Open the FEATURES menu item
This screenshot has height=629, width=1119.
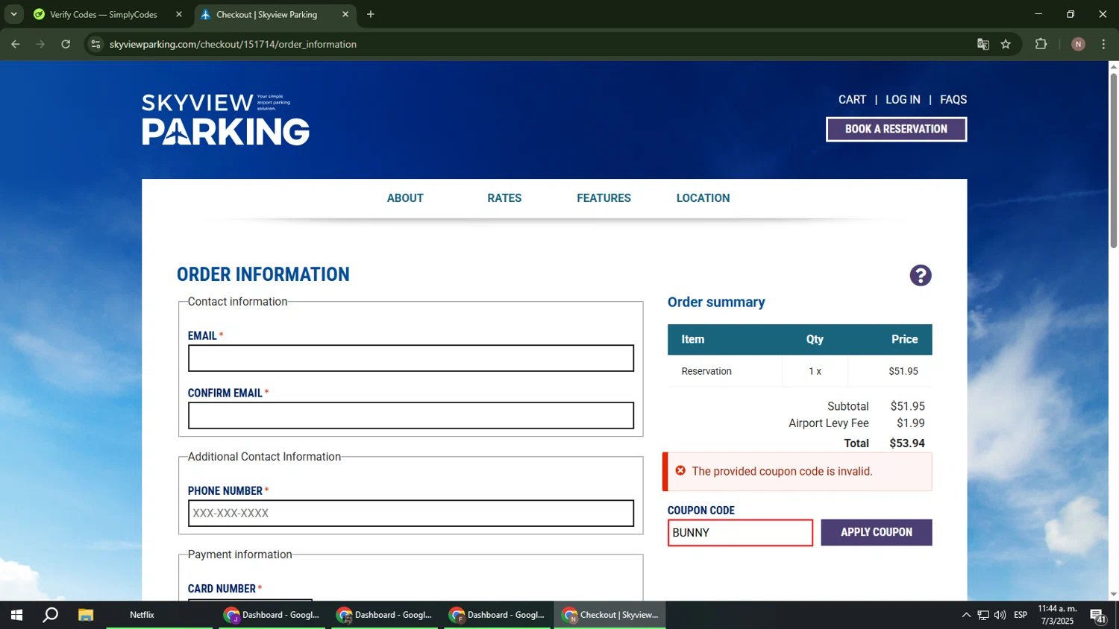(604, 198)
